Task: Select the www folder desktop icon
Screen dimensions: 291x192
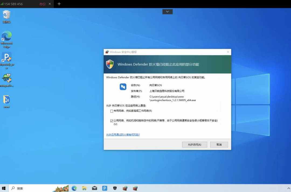Action: pos(6,102)
